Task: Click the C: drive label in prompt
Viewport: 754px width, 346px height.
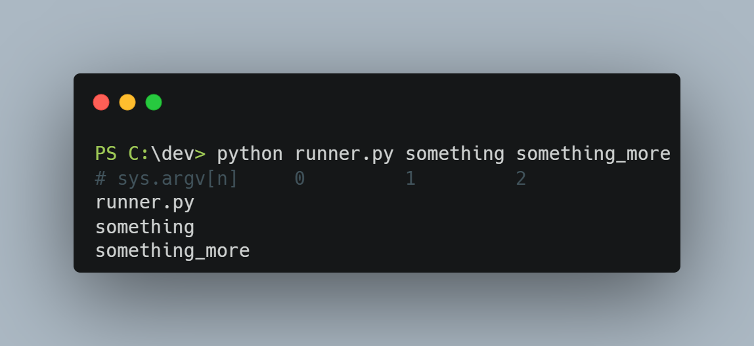Action: 139,153
